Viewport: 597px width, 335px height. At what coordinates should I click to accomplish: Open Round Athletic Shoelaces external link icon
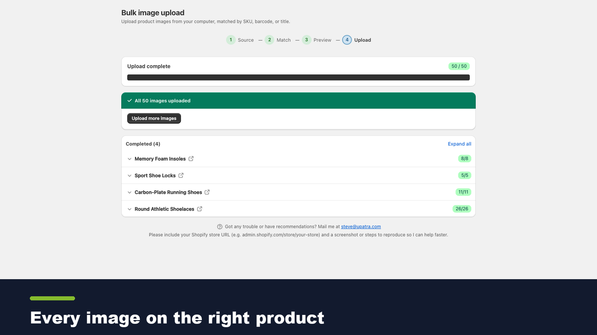(200, 209)
